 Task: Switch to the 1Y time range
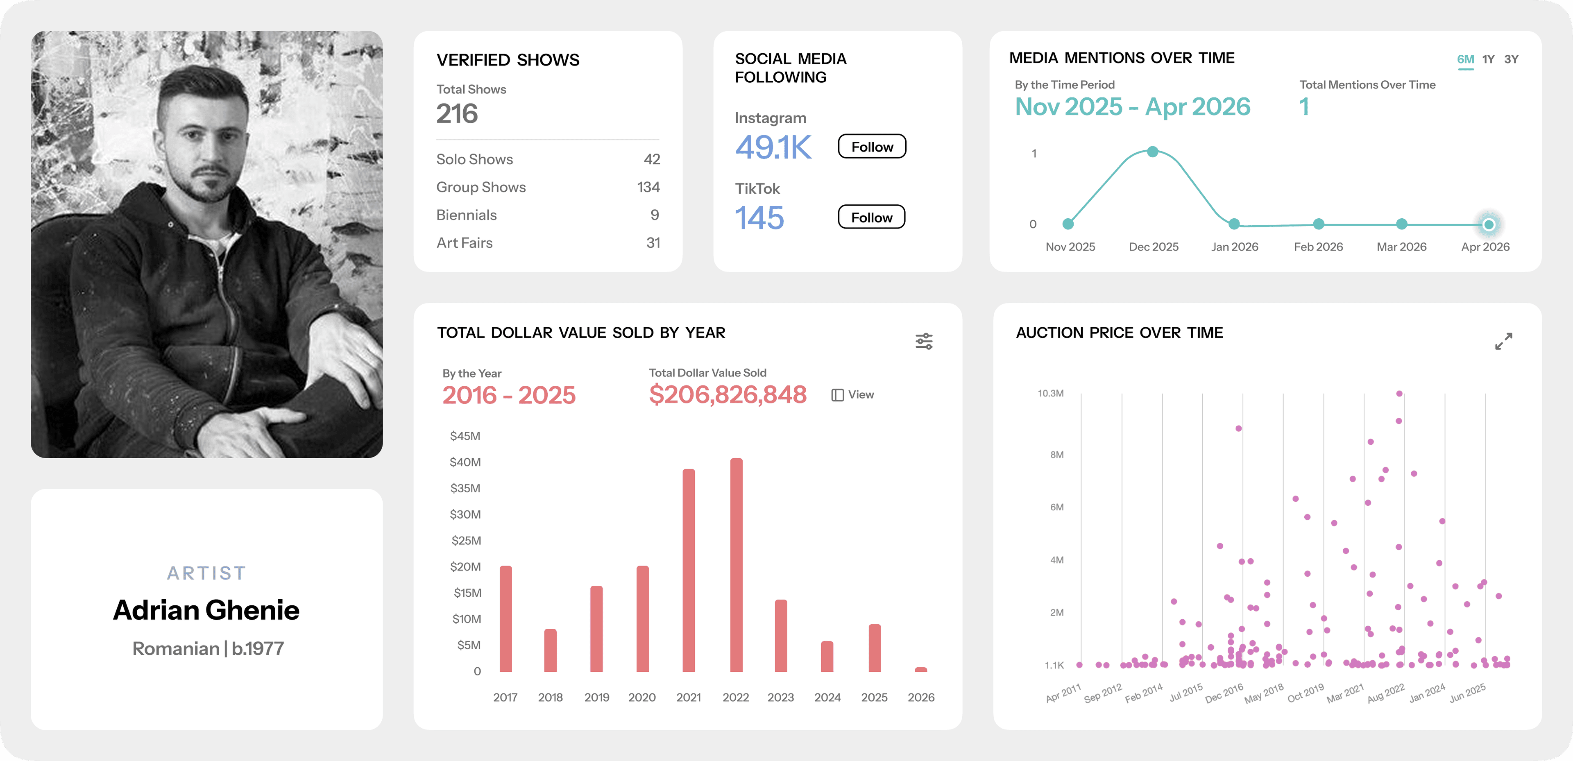tap(1488, 59)
